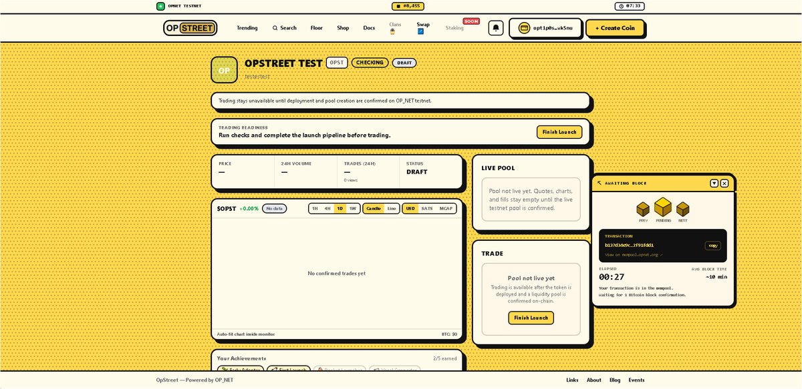Switch chart to Line view

click(x=392, y=208)
